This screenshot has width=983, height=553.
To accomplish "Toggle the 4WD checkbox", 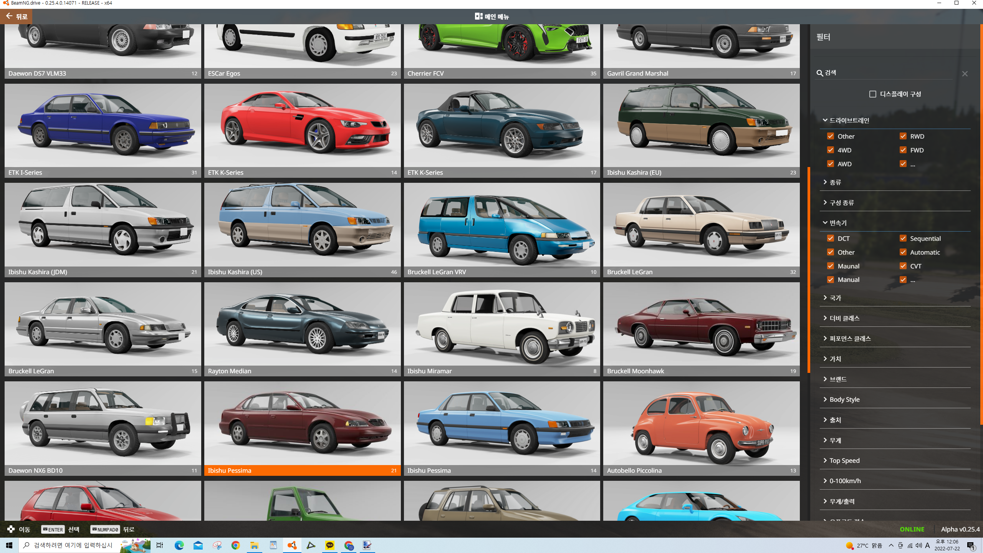I will tap(831, 150).
